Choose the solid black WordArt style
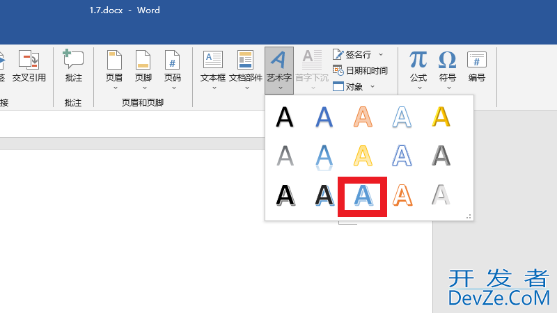Screen dimensions: 557x313 [x=285, y=117]
